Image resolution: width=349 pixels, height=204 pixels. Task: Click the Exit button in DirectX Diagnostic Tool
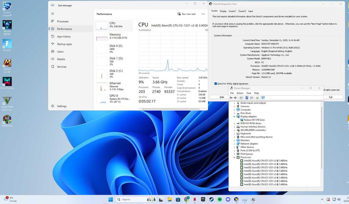[x=331, y=97]
